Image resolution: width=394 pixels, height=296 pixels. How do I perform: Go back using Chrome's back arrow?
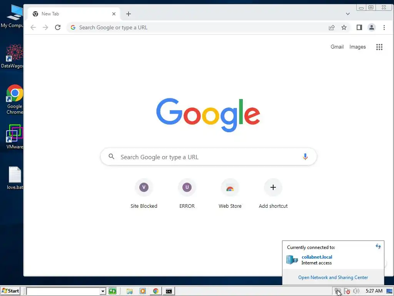tap(33, 27)
